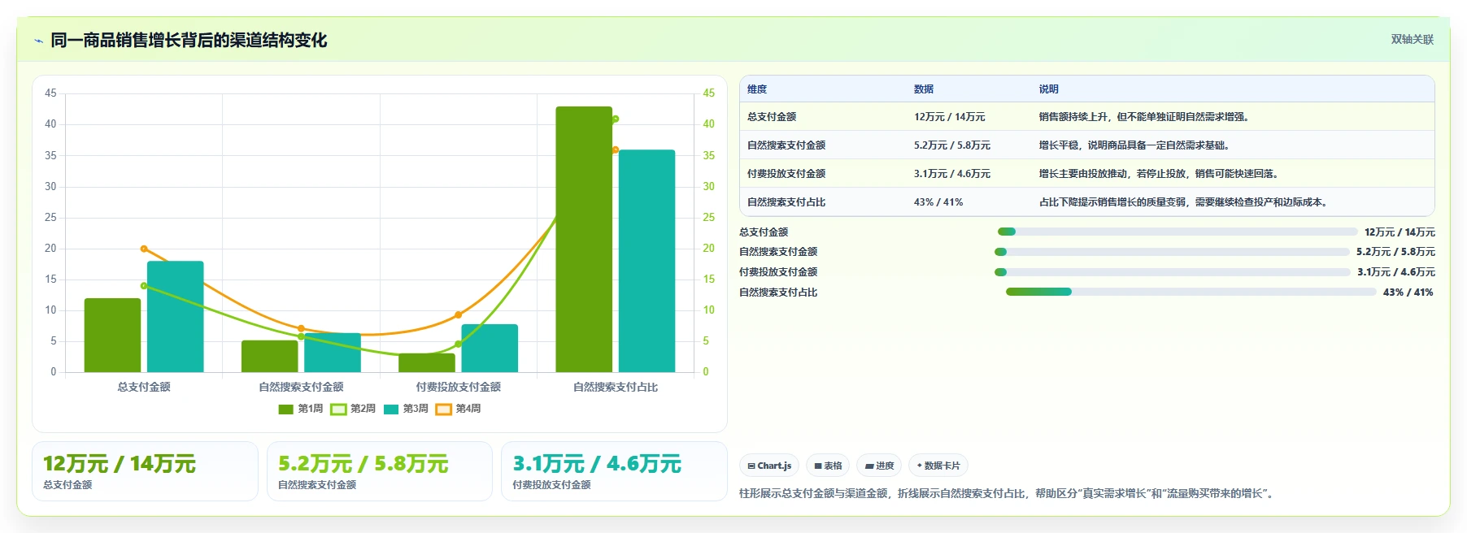Click the 自然搜索支付占比 progress bar
The height and width of the screenshot is (533, 1467).
tap(1191, 292)
